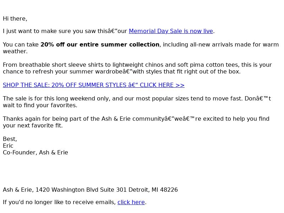Click the 'Best,' sign-off text
This screenshot has height=213, width=284.
(x=10, y=139)
